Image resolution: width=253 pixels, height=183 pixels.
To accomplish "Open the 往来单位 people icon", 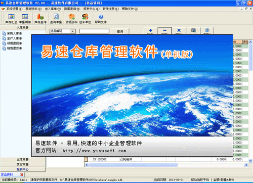I will pyautogui.click(x=85, y=19).
